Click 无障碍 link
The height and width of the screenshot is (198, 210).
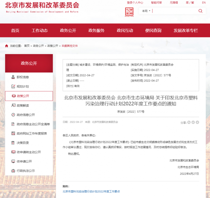[174, 3]
